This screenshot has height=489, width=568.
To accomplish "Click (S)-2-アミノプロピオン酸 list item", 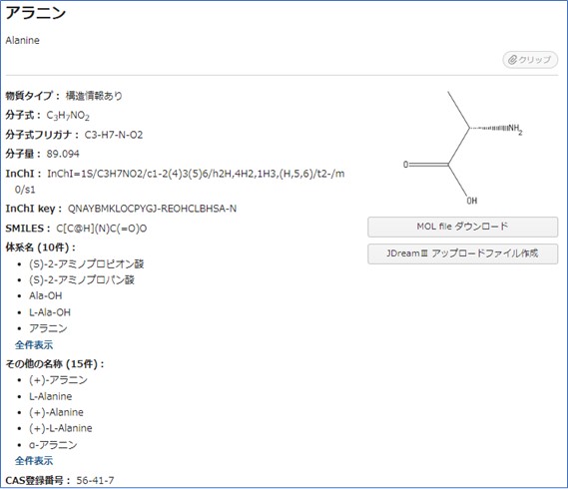I will click(86, 264).
